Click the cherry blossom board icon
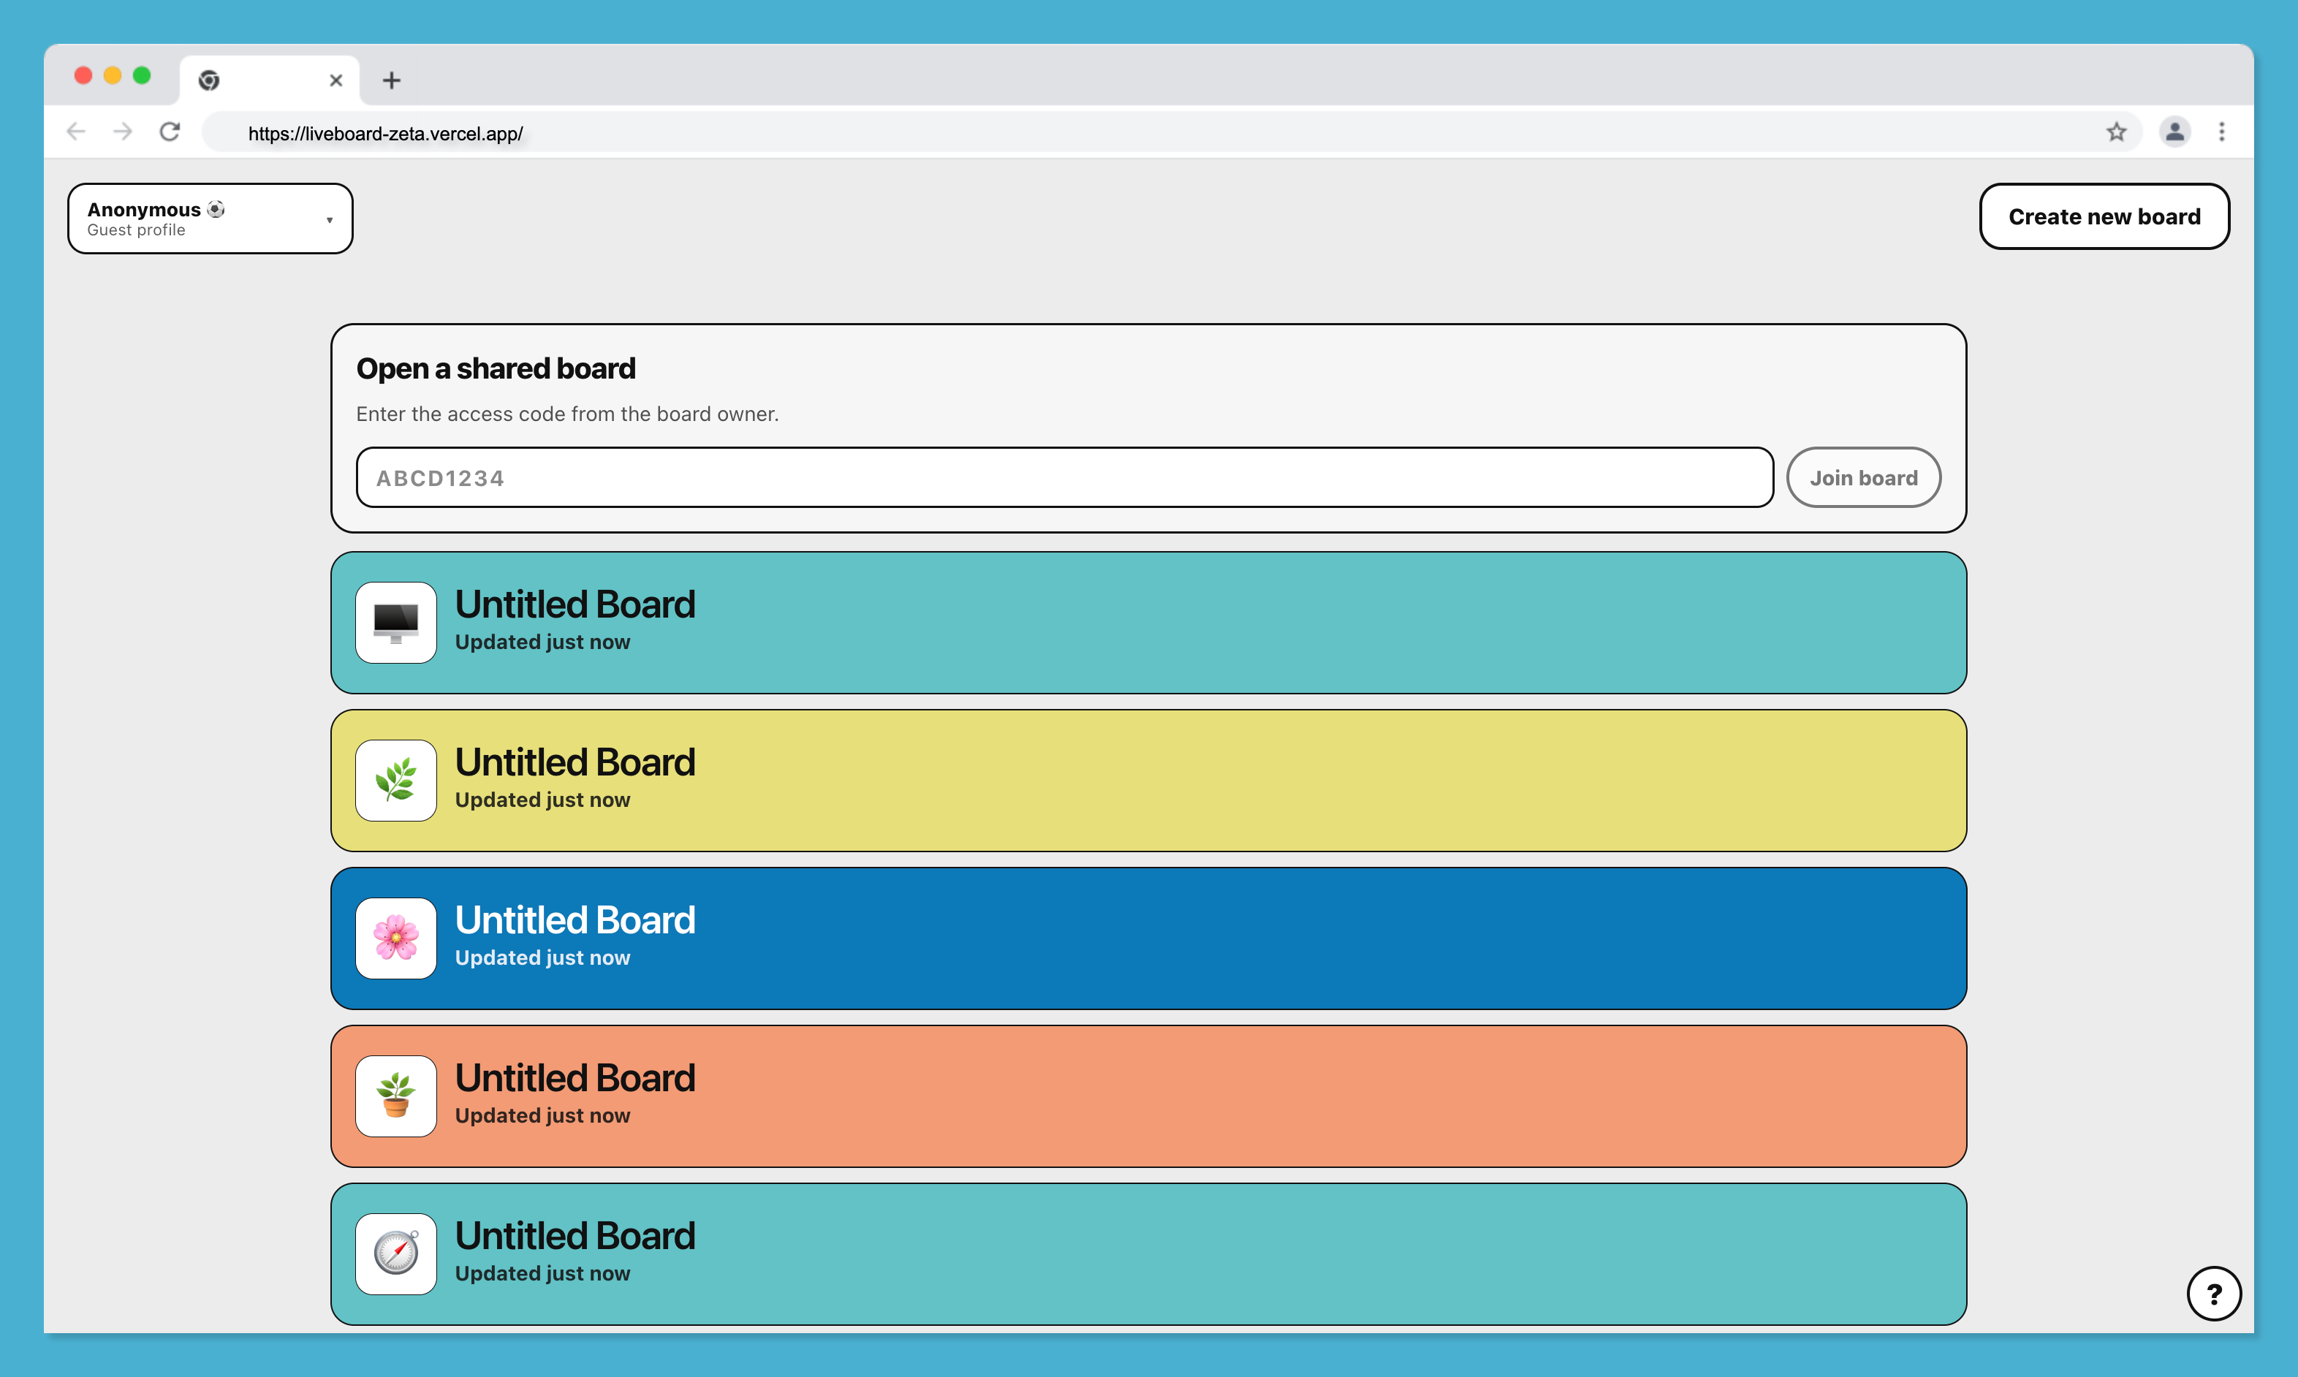The width and height of the screenshot is (2298, 1377). coord(395,937)
